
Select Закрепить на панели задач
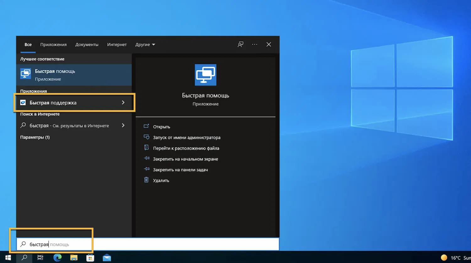pyautogui.click(x=180, y=170)
